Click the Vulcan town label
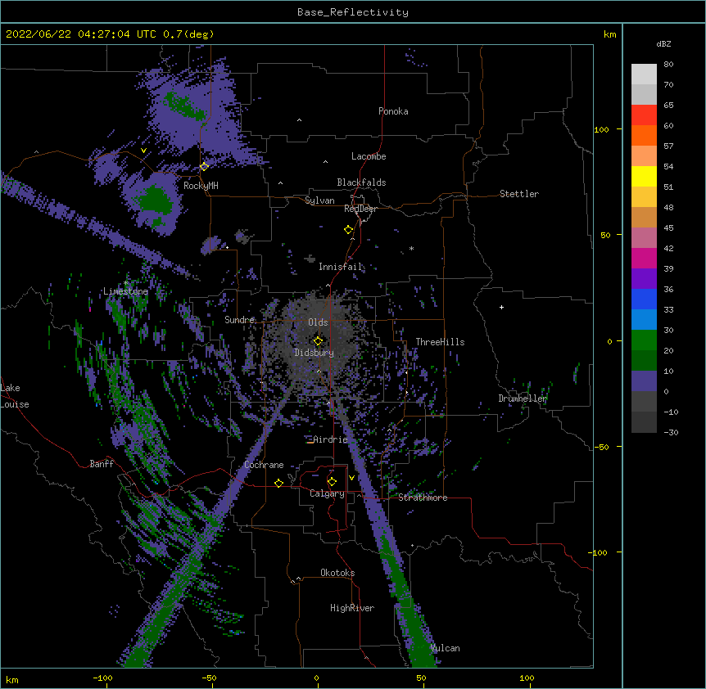This screenshot has height=689, width=706. click(x=445, y=648)
